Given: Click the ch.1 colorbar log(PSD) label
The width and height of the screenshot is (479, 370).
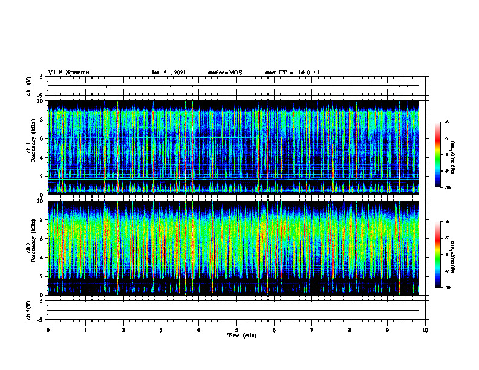Looking at the screenshot, I should [453, 157].
